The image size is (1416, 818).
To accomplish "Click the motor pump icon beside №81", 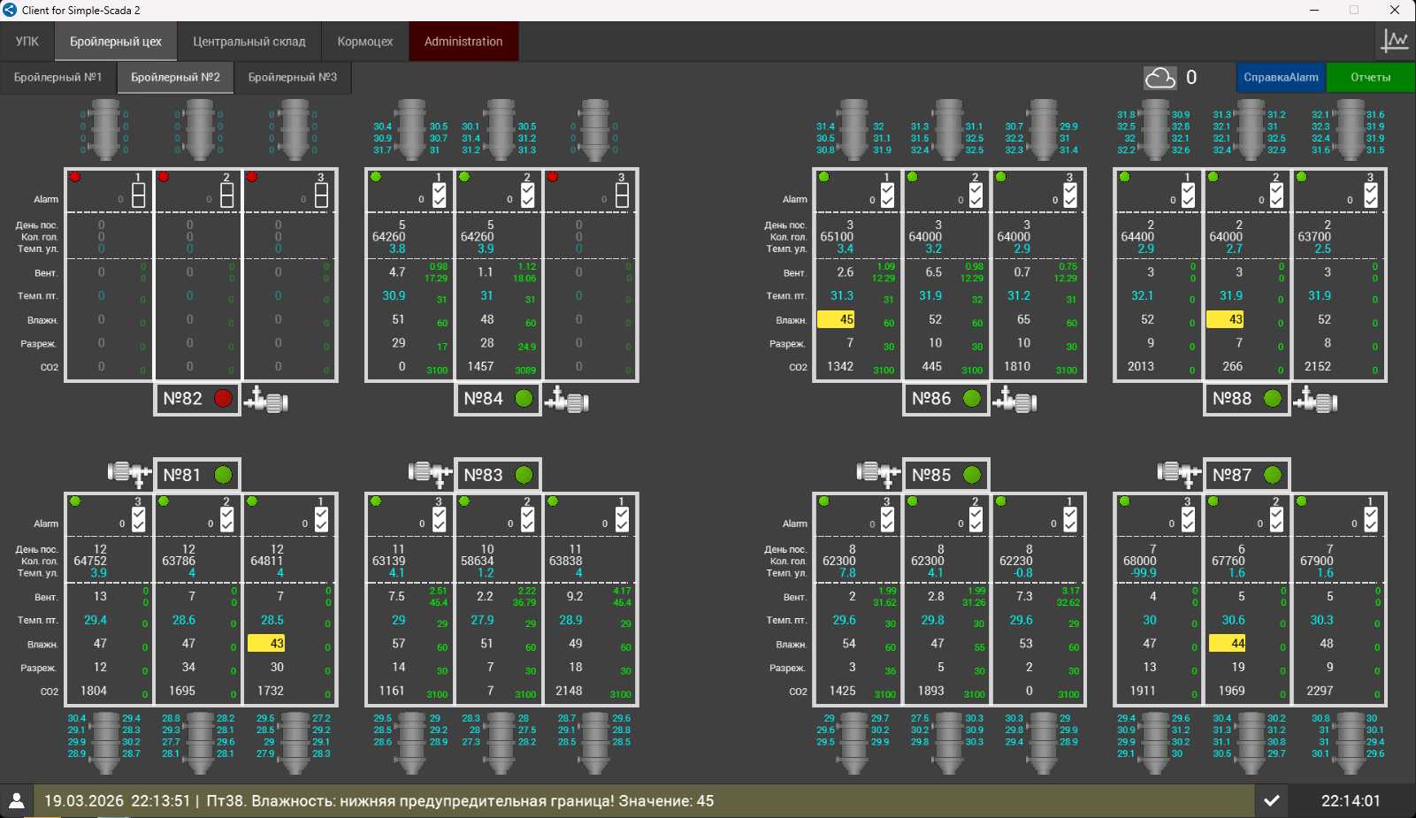I will click(129, 473).
